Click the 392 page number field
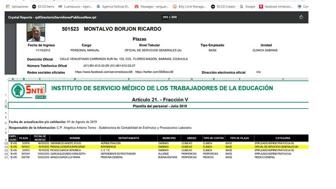 pos(165,17)
